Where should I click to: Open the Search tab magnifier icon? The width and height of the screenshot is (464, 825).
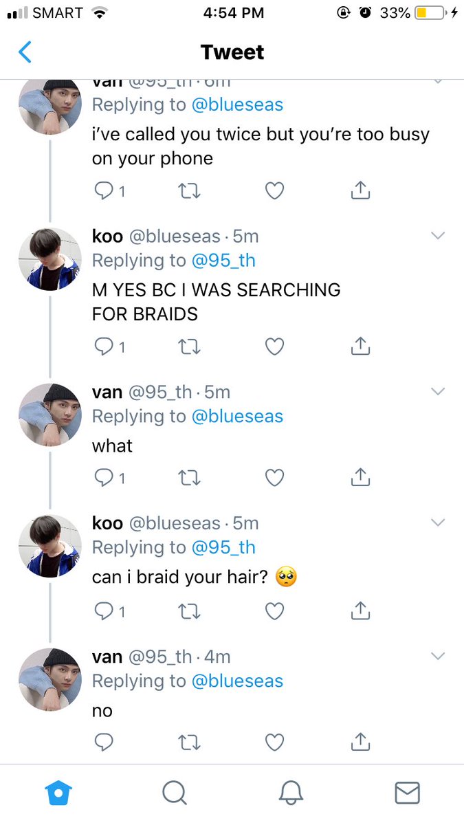175,793
